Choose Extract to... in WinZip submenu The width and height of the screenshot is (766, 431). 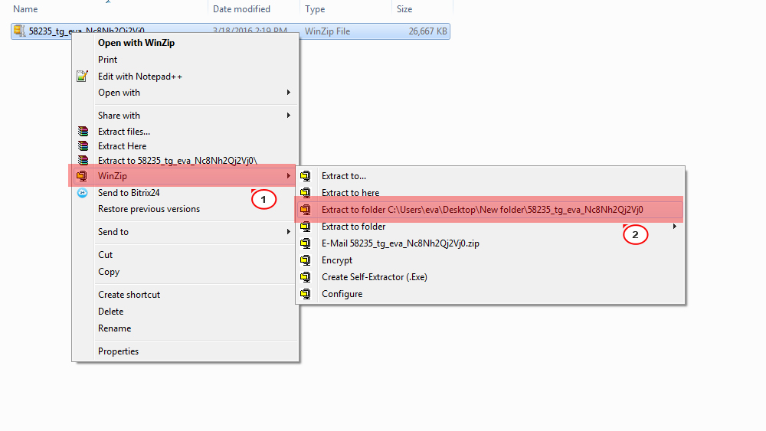[490, 176]
